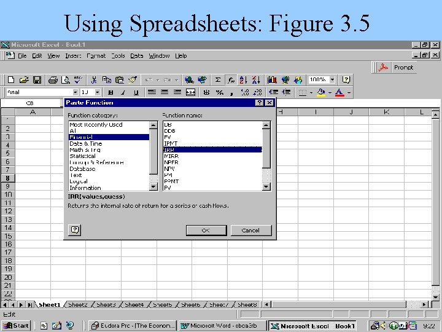Click the dialog's Office Assistant button

(75, 230)
